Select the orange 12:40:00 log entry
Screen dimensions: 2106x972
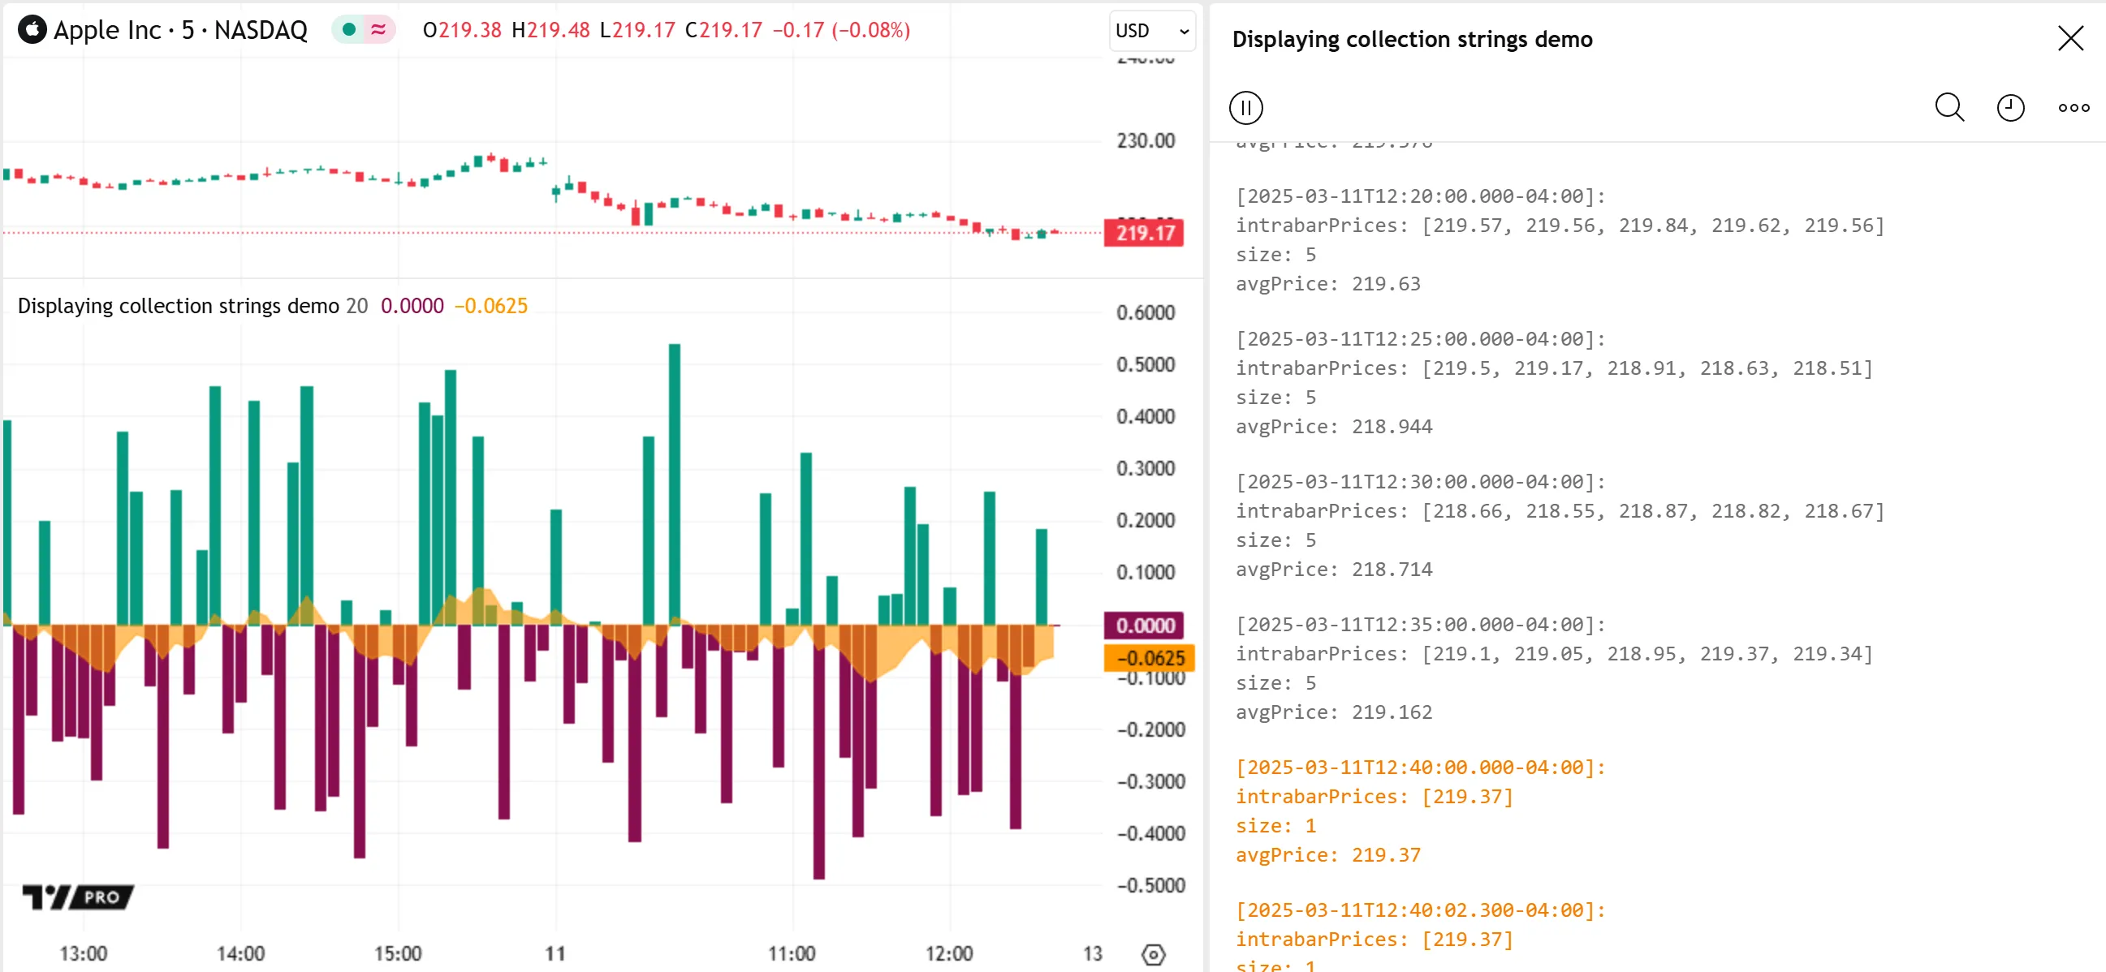pos(1420,768)
